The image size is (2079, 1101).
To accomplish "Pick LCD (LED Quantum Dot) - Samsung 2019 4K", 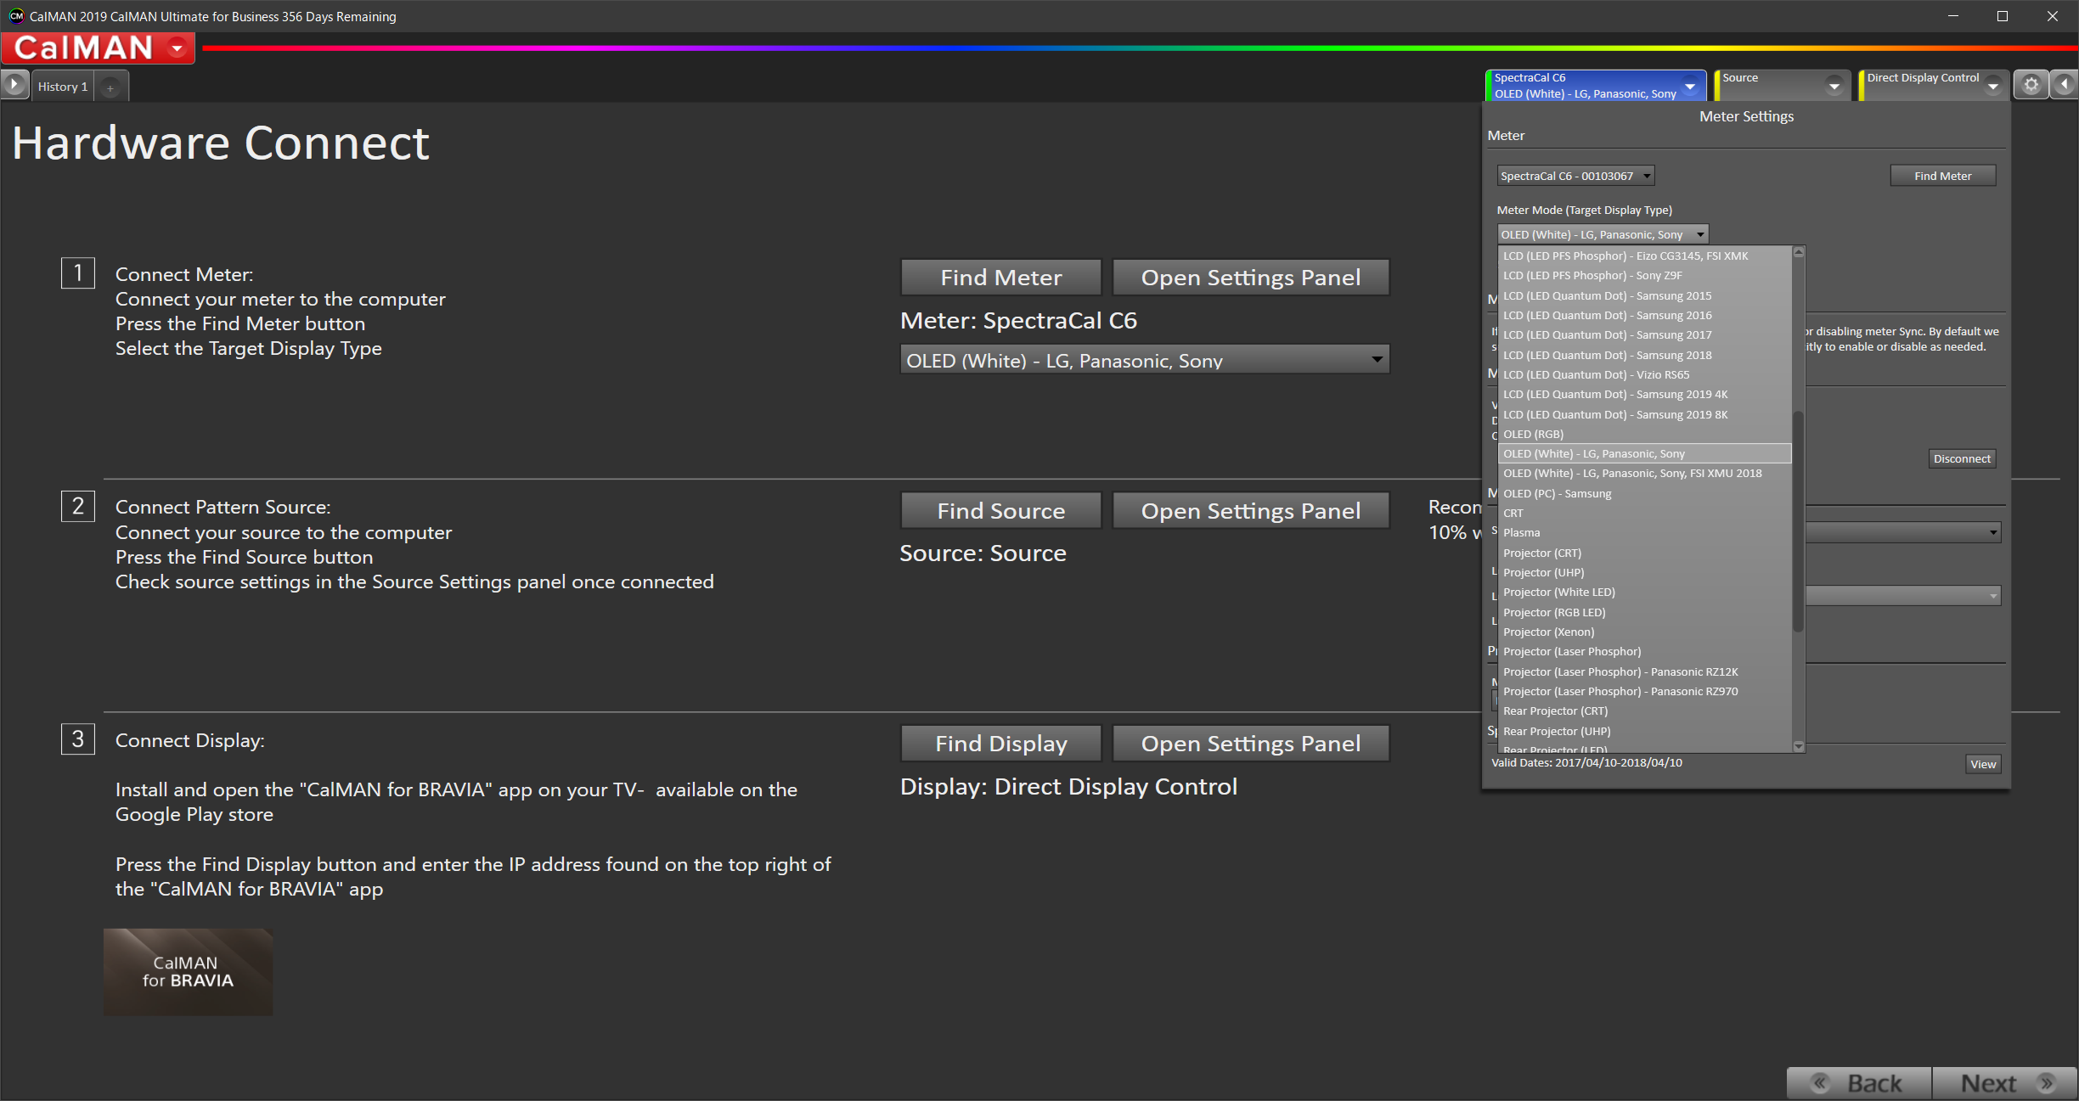I will pyautogui.click(x=1645, y=394).
